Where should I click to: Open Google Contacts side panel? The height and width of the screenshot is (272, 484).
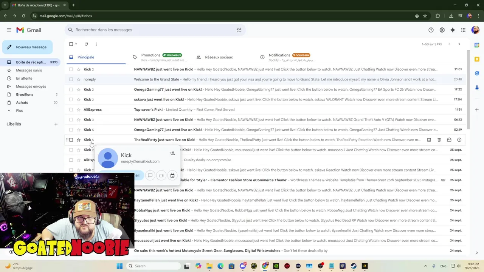(477, 87)
